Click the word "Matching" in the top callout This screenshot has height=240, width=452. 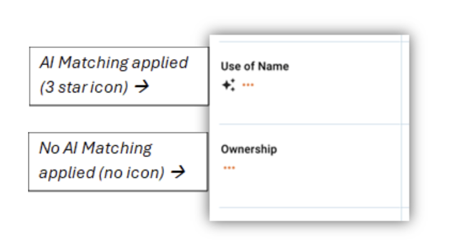(x=93, y=63)
